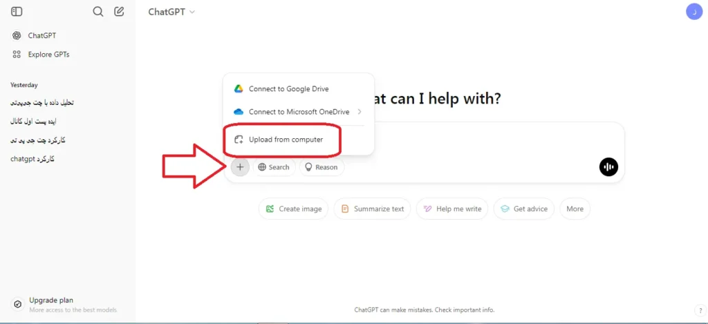Click the Summarize text suggestion

pos(372,209)
